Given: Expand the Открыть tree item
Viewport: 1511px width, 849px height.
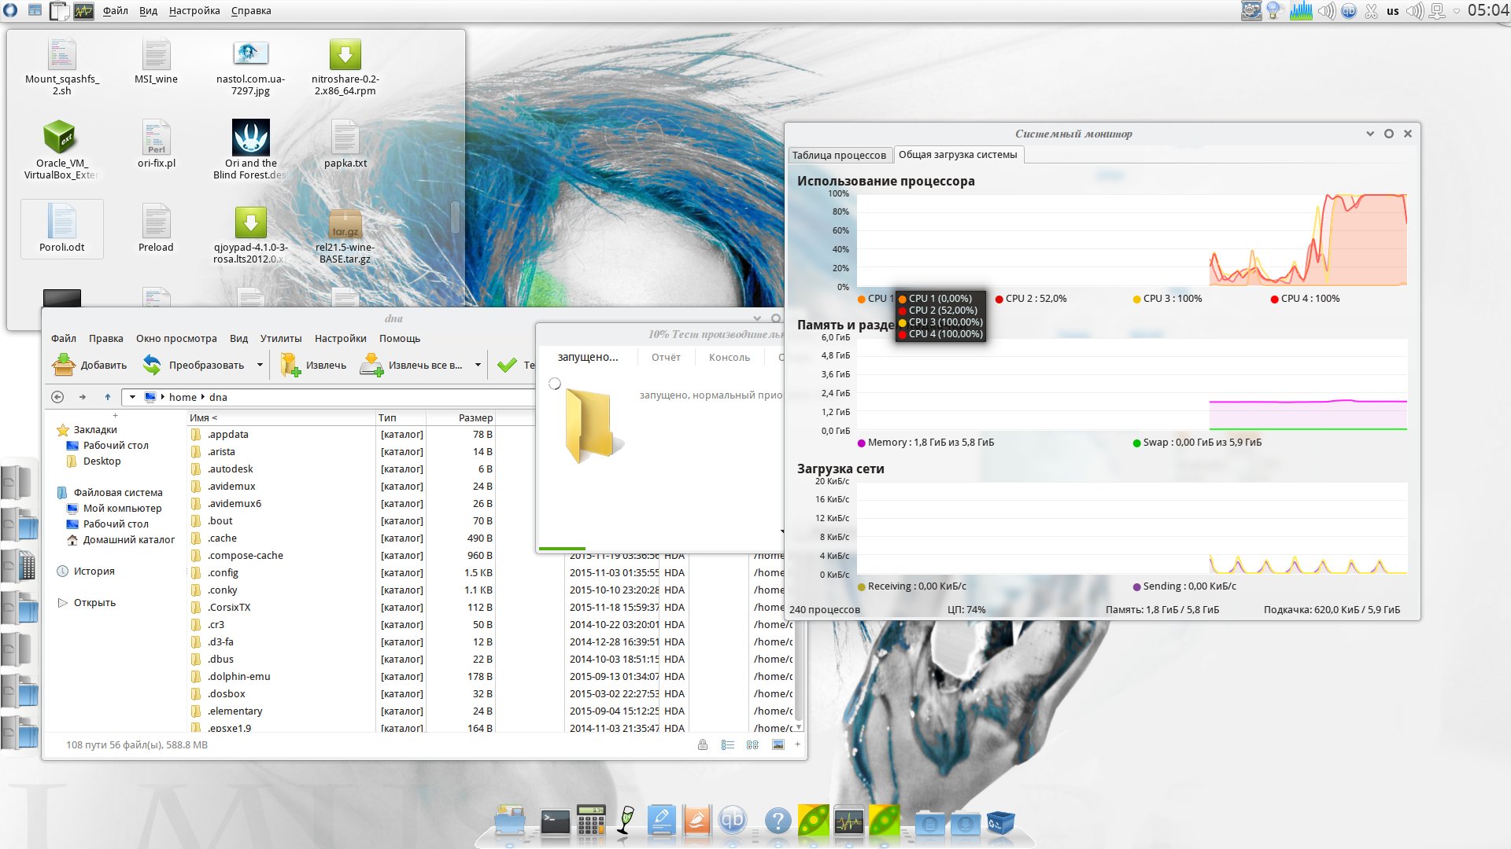Looking at the screenshot, I should (x=62, y=603).
